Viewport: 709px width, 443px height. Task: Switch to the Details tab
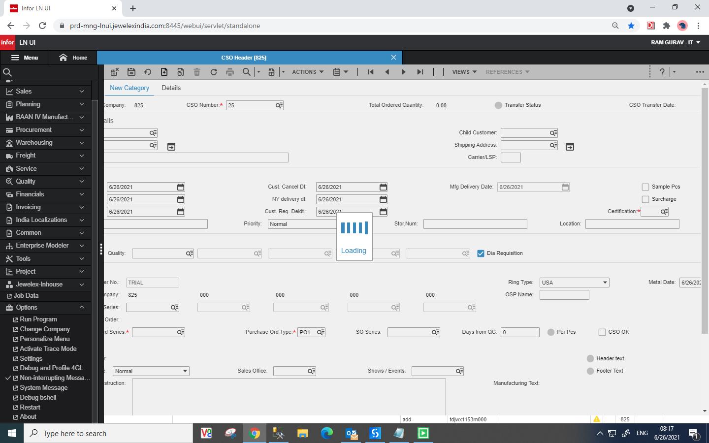coord(171,88)
